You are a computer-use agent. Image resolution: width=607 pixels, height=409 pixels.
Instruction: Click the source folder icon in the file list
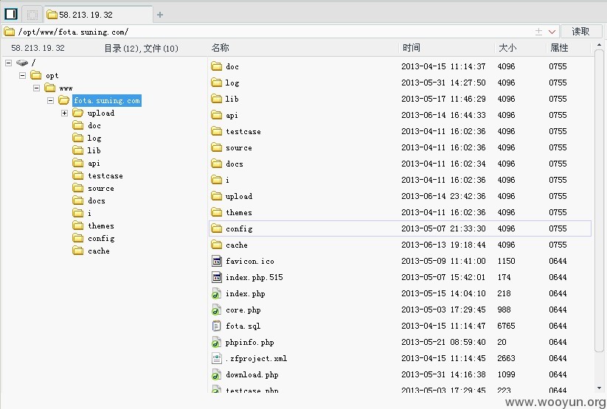click(216, 147)
